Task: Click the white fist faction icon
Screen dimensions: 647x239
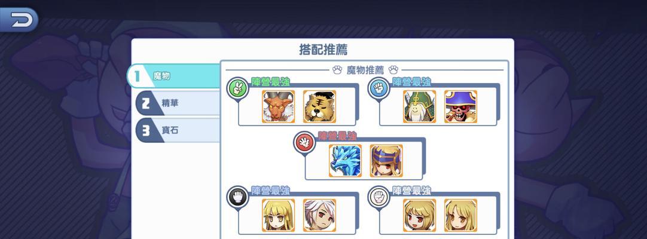Action: pyautogui.click(x=379, y=197)
